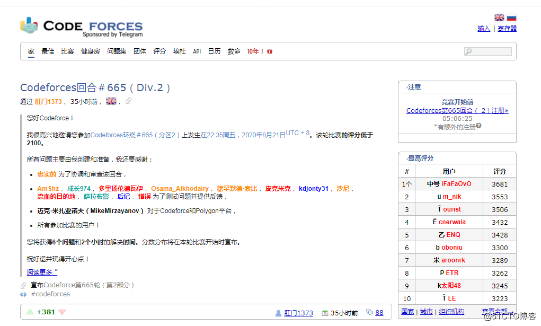Screen dimensions: 541x326
Task: Open the Codeforces回合#665 (Div.2) post title
Action: pyautogui.click(x=95, y=87)
